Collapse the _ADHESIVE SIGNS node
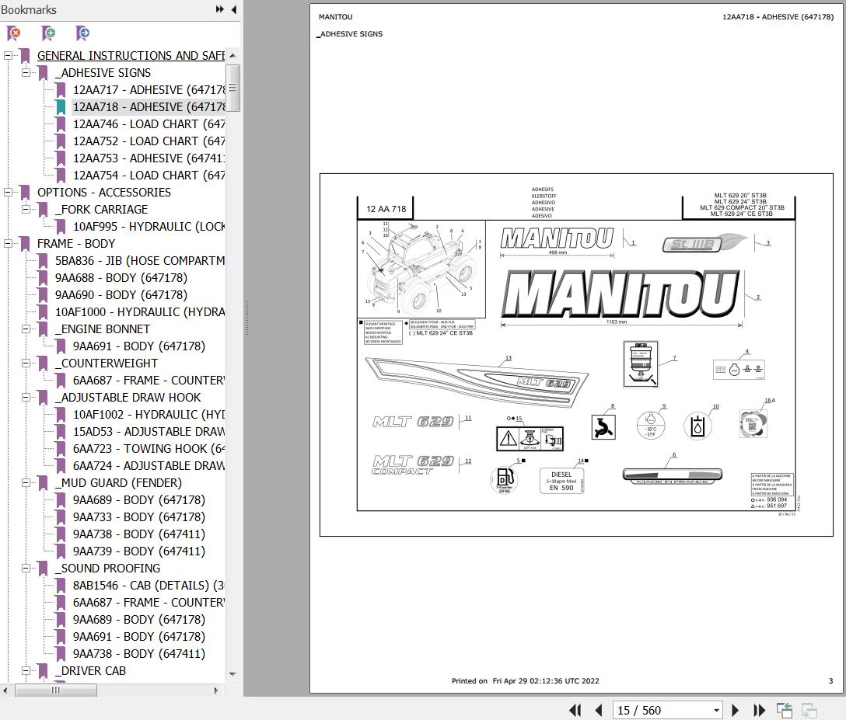Viewport: 846px width, 720px height. point(26,73)
